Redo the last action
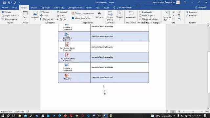 (15, 3)
